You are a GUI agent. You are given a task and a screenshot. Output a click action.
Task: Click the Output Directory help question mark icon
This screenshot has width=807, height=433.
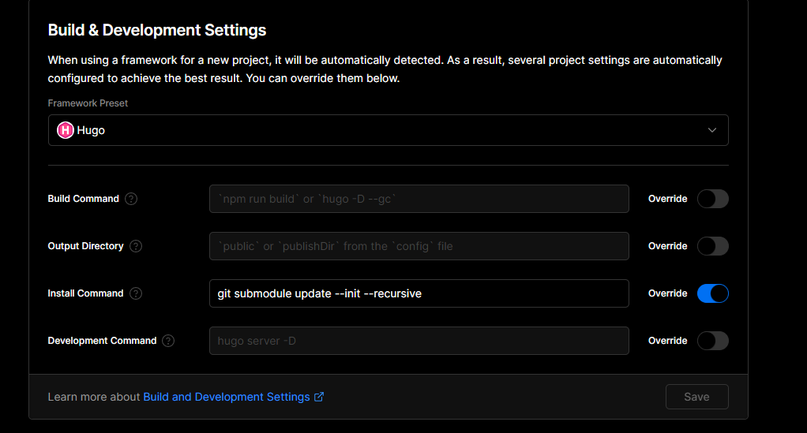click(136, 246)
